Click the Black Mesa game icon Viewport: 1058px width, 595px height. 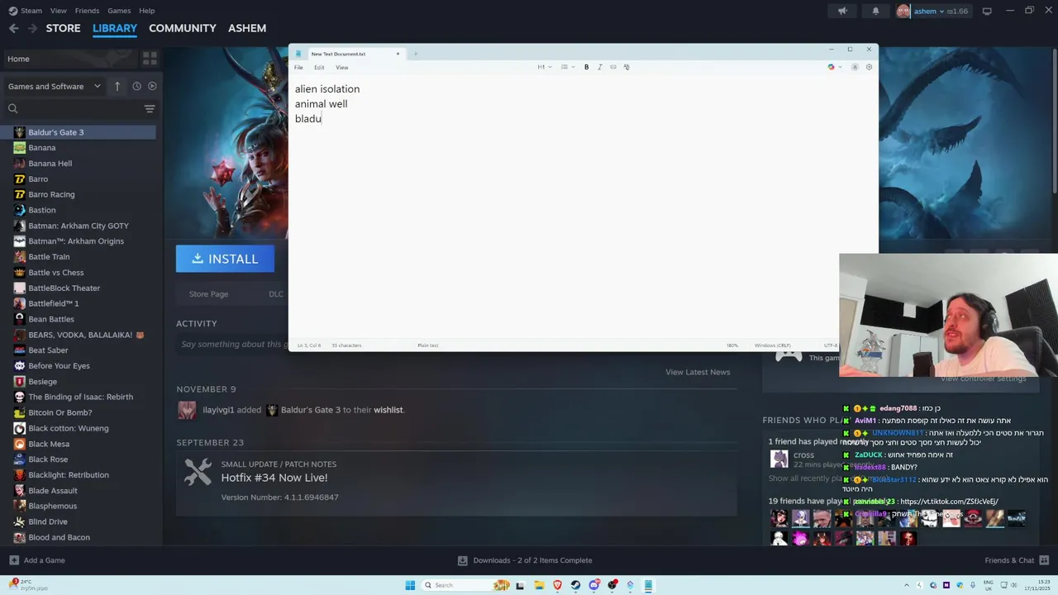pos(20,444)
